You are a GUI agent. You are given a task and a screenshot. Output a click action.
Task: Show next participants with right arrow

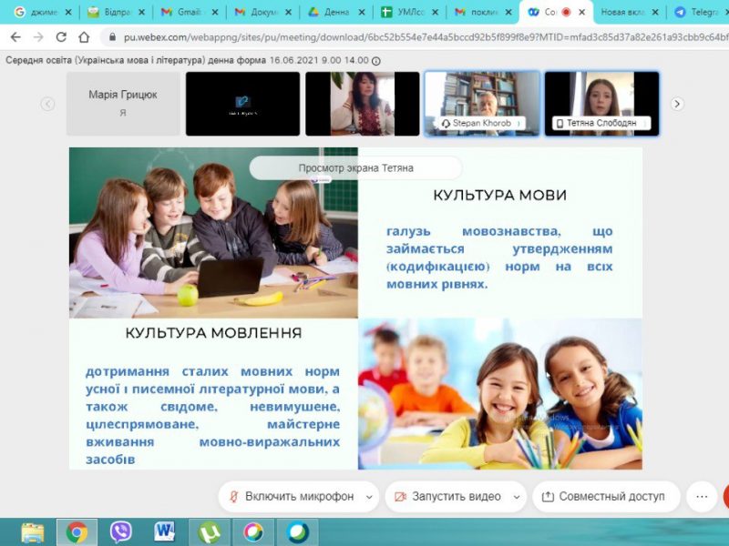(x=677, y=104)
